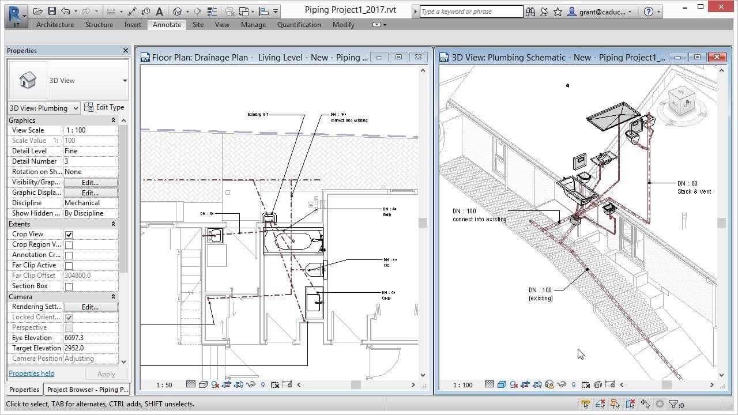Click the Close Hidden Windows icon

(x=229, y=12)
